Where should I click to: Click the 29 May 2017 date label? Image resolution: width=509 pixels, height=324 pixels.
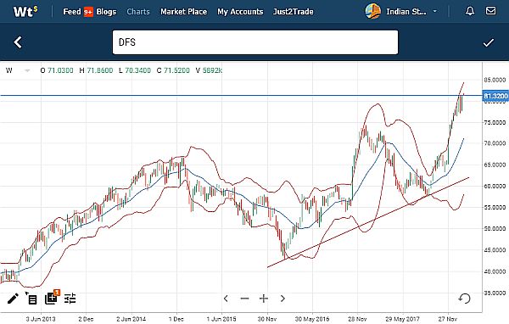tap(402, 319)
